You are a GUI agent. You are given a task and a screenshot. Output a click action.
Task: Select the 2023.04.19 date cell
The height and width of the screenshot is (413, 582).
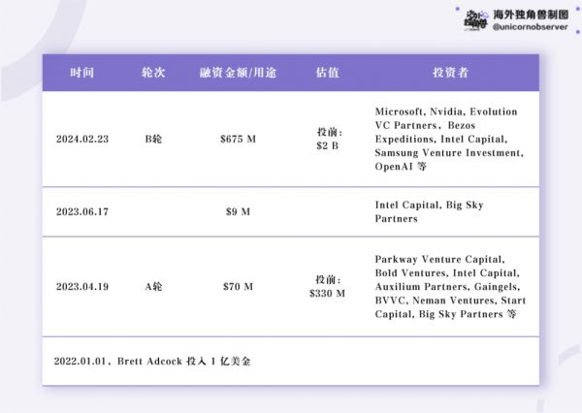pyautogui.click(x=82, y=287)
